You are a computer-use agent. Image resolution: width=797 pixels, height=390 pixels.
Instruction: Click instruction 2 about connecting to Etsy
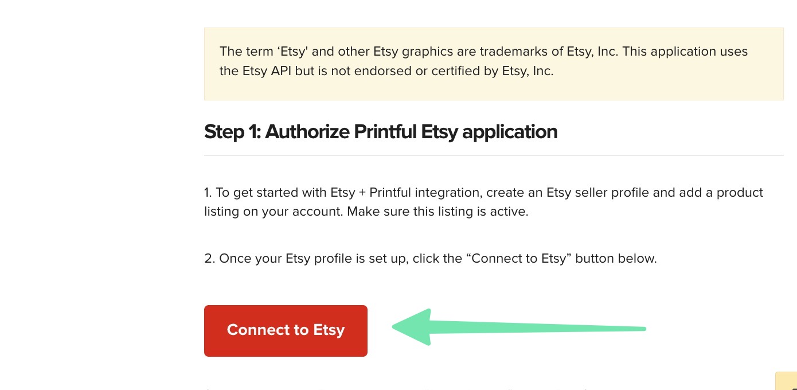pyautogui.click(x=430, y=258)
